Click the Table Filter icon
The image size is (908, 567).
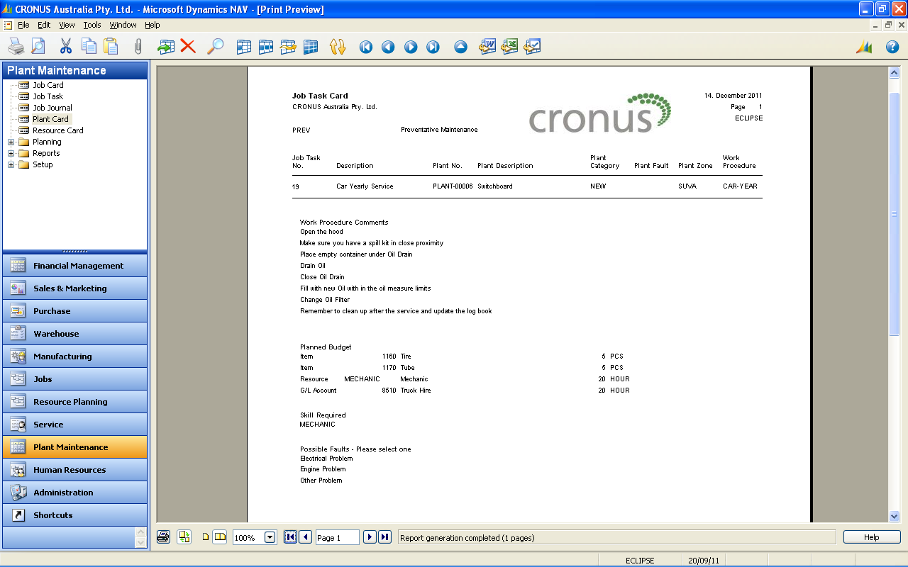coord(266,47)
